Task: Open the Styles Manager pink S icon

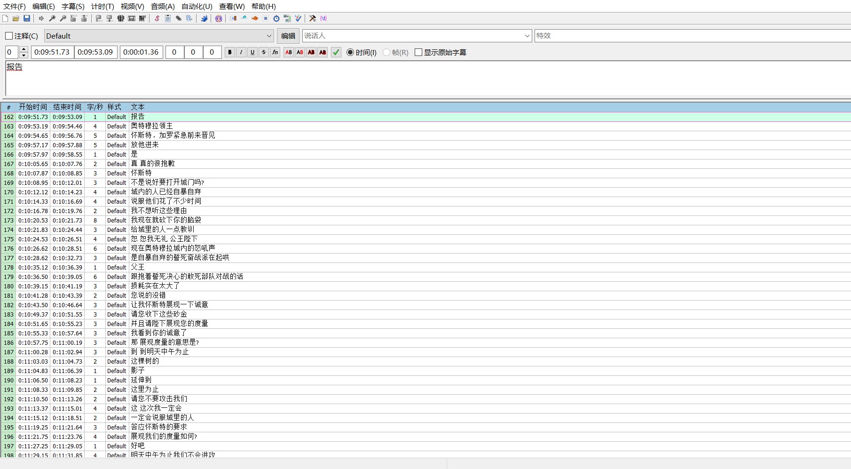Action: (157, 18)
